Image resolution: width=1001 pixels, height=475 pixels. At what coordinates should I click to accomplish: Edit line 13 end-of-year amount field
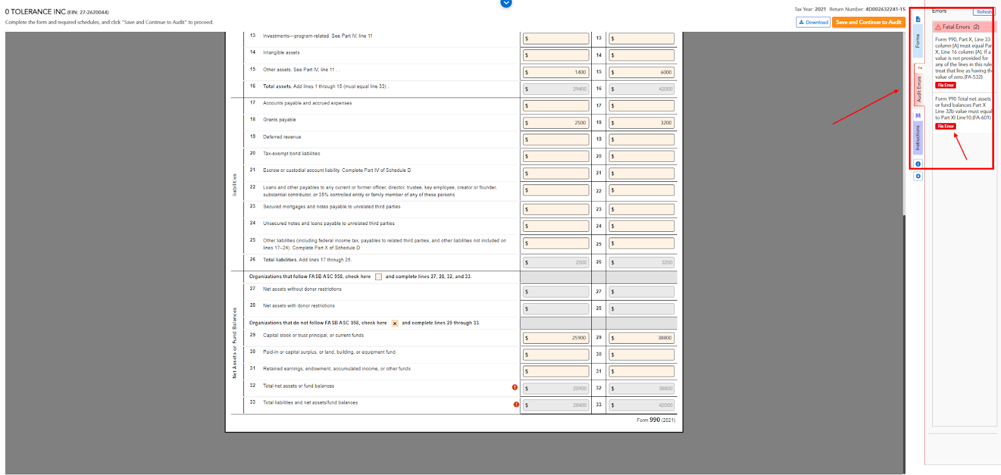pyautogui.click(x=641, y=39)
